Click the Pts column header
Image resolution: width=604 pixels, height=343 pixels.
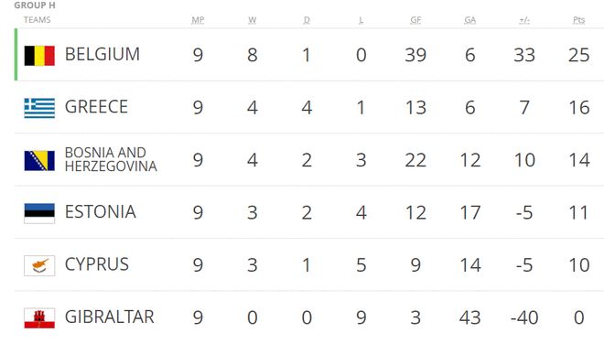(579, 20)
